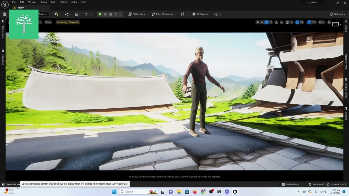The width and height of the screenshot is (349, 196).
Task: Click the maximize/restore viewport icon
Action: pos(329,22)
